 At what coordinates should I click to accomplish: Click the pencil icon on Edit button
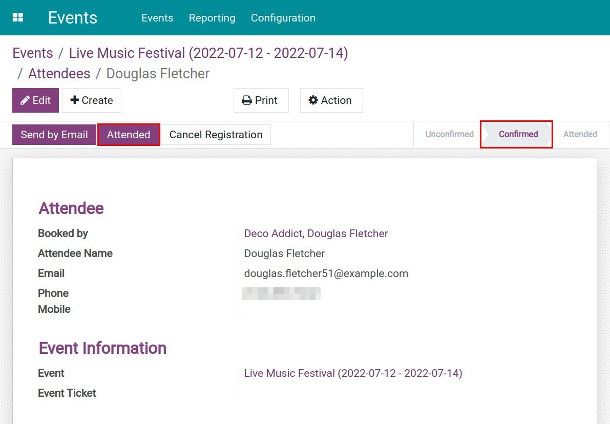pyautogui.click(x=25, y=100)
